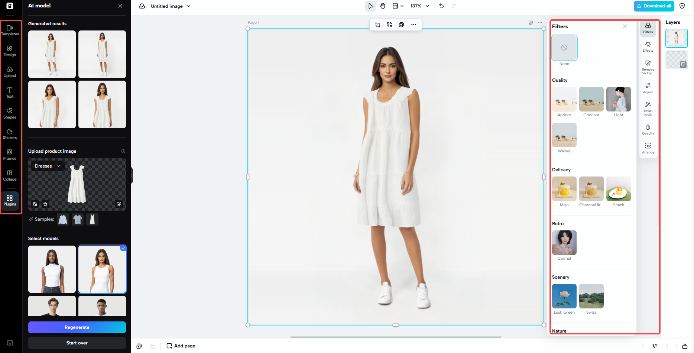Image resolution: width=694 pixels, height=353 pixels.
Task: Open the Plugins sidebar panel
Action: pos(10,201)
